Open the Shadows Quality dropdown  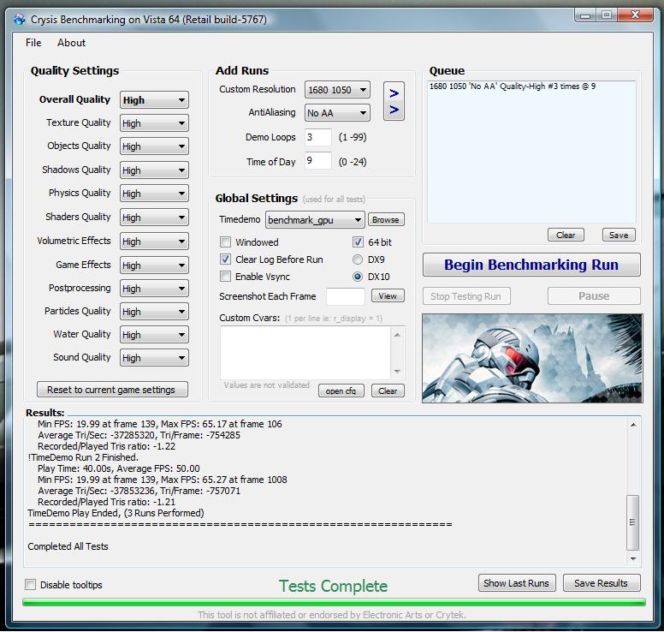pyautogui.click(x=154, y=170)
